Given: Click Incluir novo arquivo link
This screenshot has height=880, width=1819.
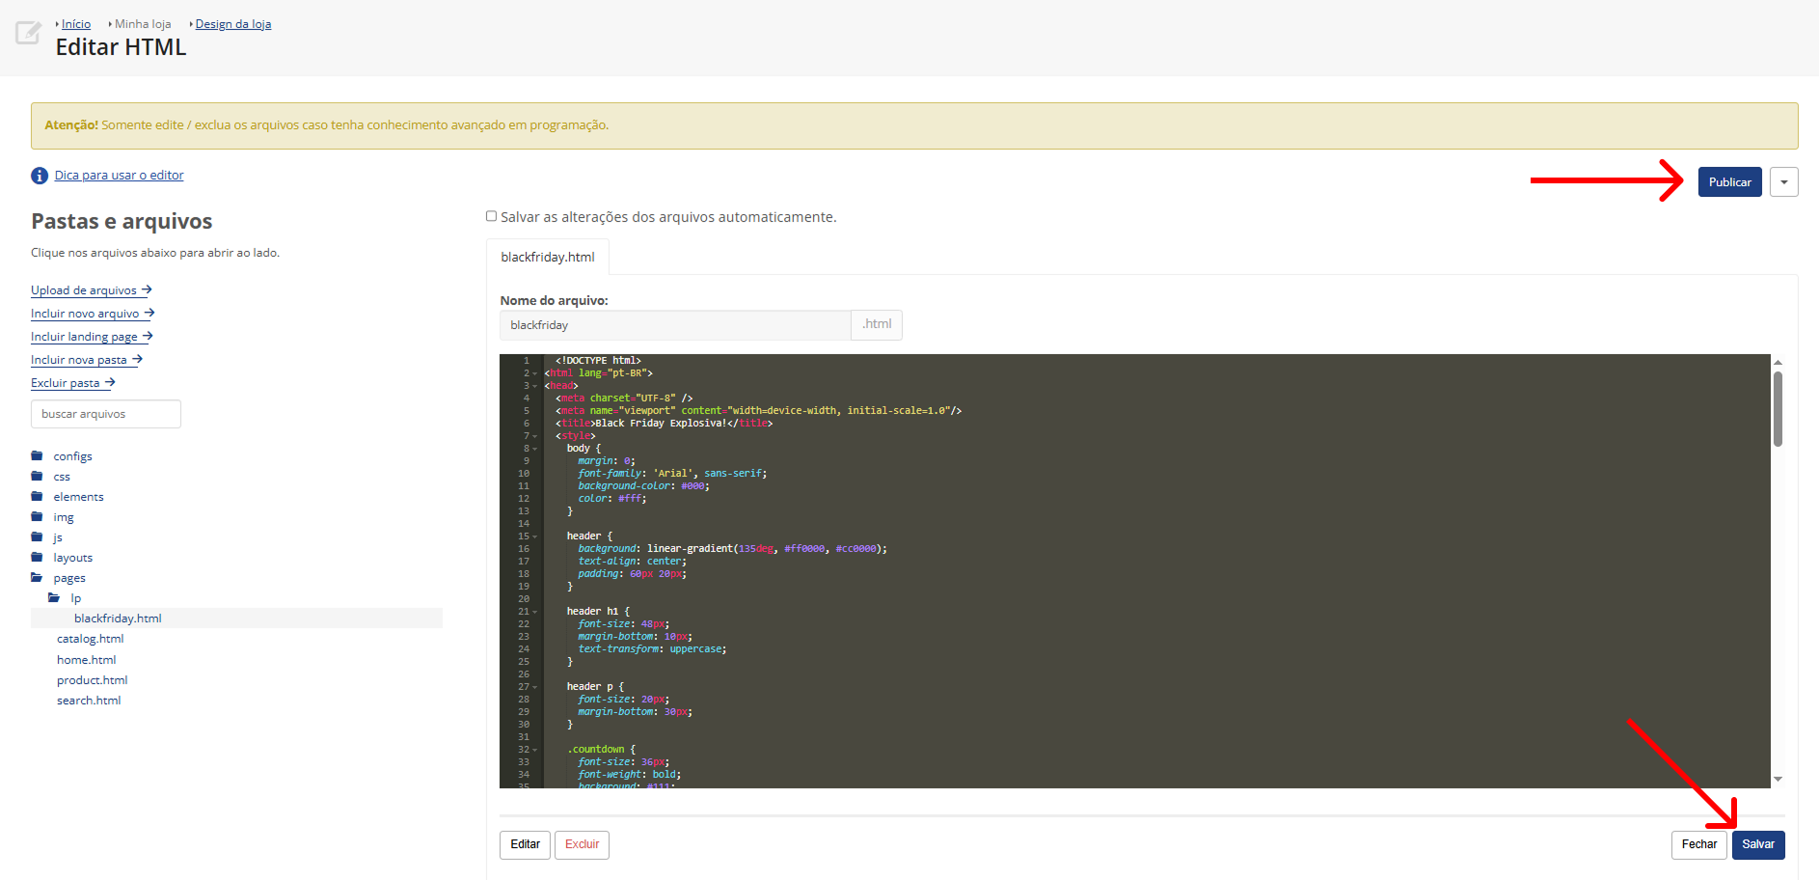Looking at the screenshot, I should [x=93, y=313].
